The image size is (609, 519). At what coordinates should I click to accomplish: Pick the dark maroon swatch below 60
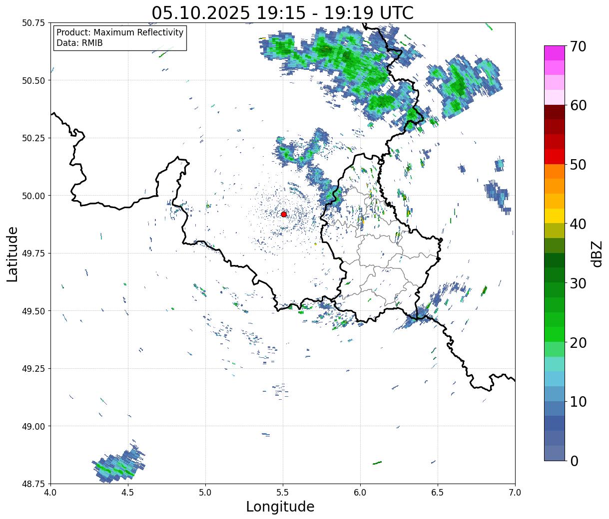coord(555,112)
